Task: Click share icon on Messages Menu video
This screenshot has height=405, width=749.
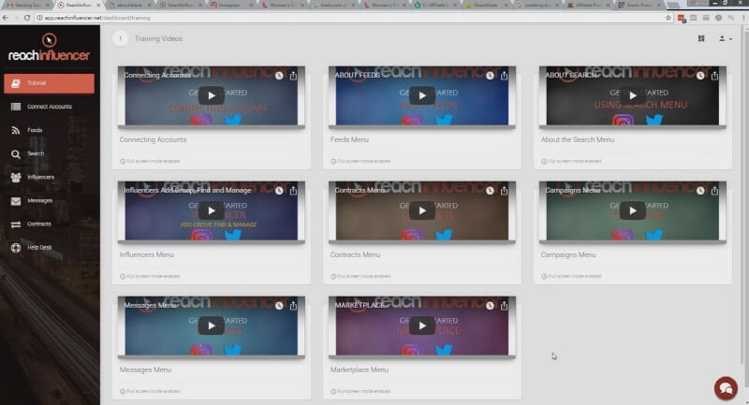Action: (293, 305)
